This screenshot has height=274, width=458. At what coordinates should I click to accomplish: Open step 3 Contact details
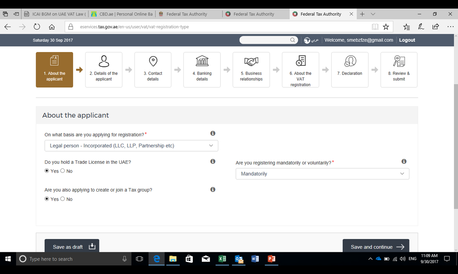tap(153, 70)
